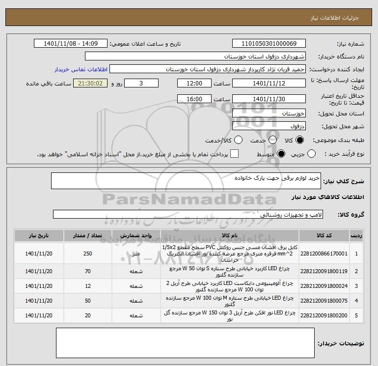This screenshot has width=378, height=366.
Task: Click the delivery city field دزفول
Action: coord(269,126)
